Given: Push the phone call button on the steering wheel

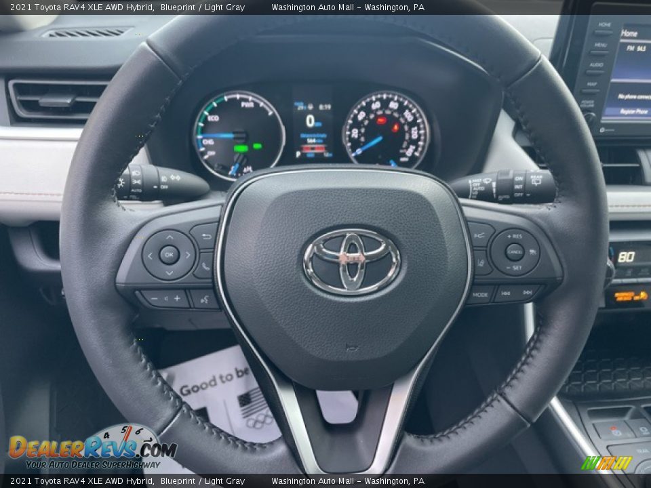Looking at the screenshot, I should tap(205, 266).
